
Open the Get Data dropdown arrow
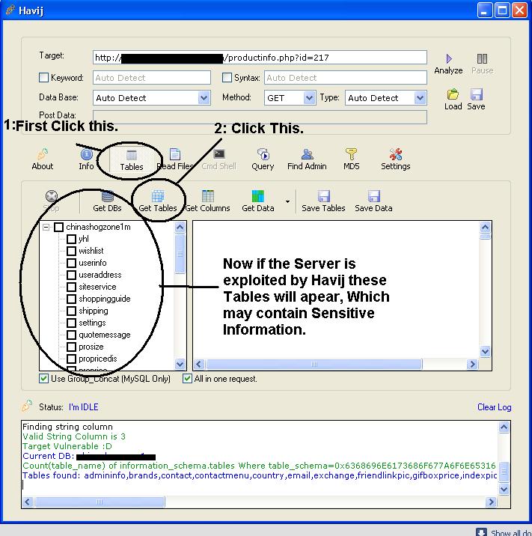287,201
